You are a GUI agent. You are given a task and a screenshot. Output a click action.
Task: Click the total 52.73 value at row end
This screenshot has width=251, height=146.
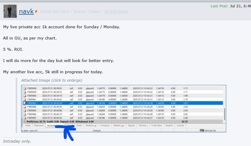coord(185,121)
